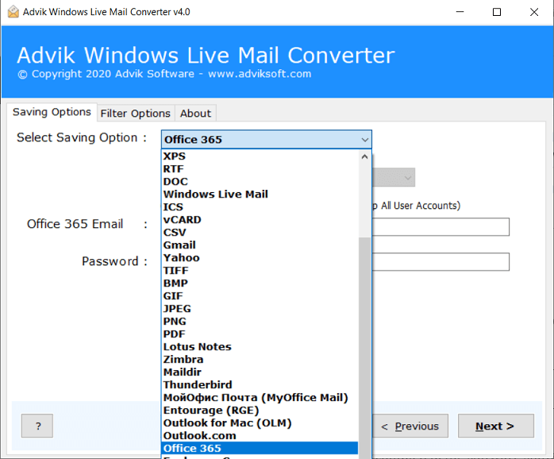Choose Lotus Notes from the list

point(260,347)
